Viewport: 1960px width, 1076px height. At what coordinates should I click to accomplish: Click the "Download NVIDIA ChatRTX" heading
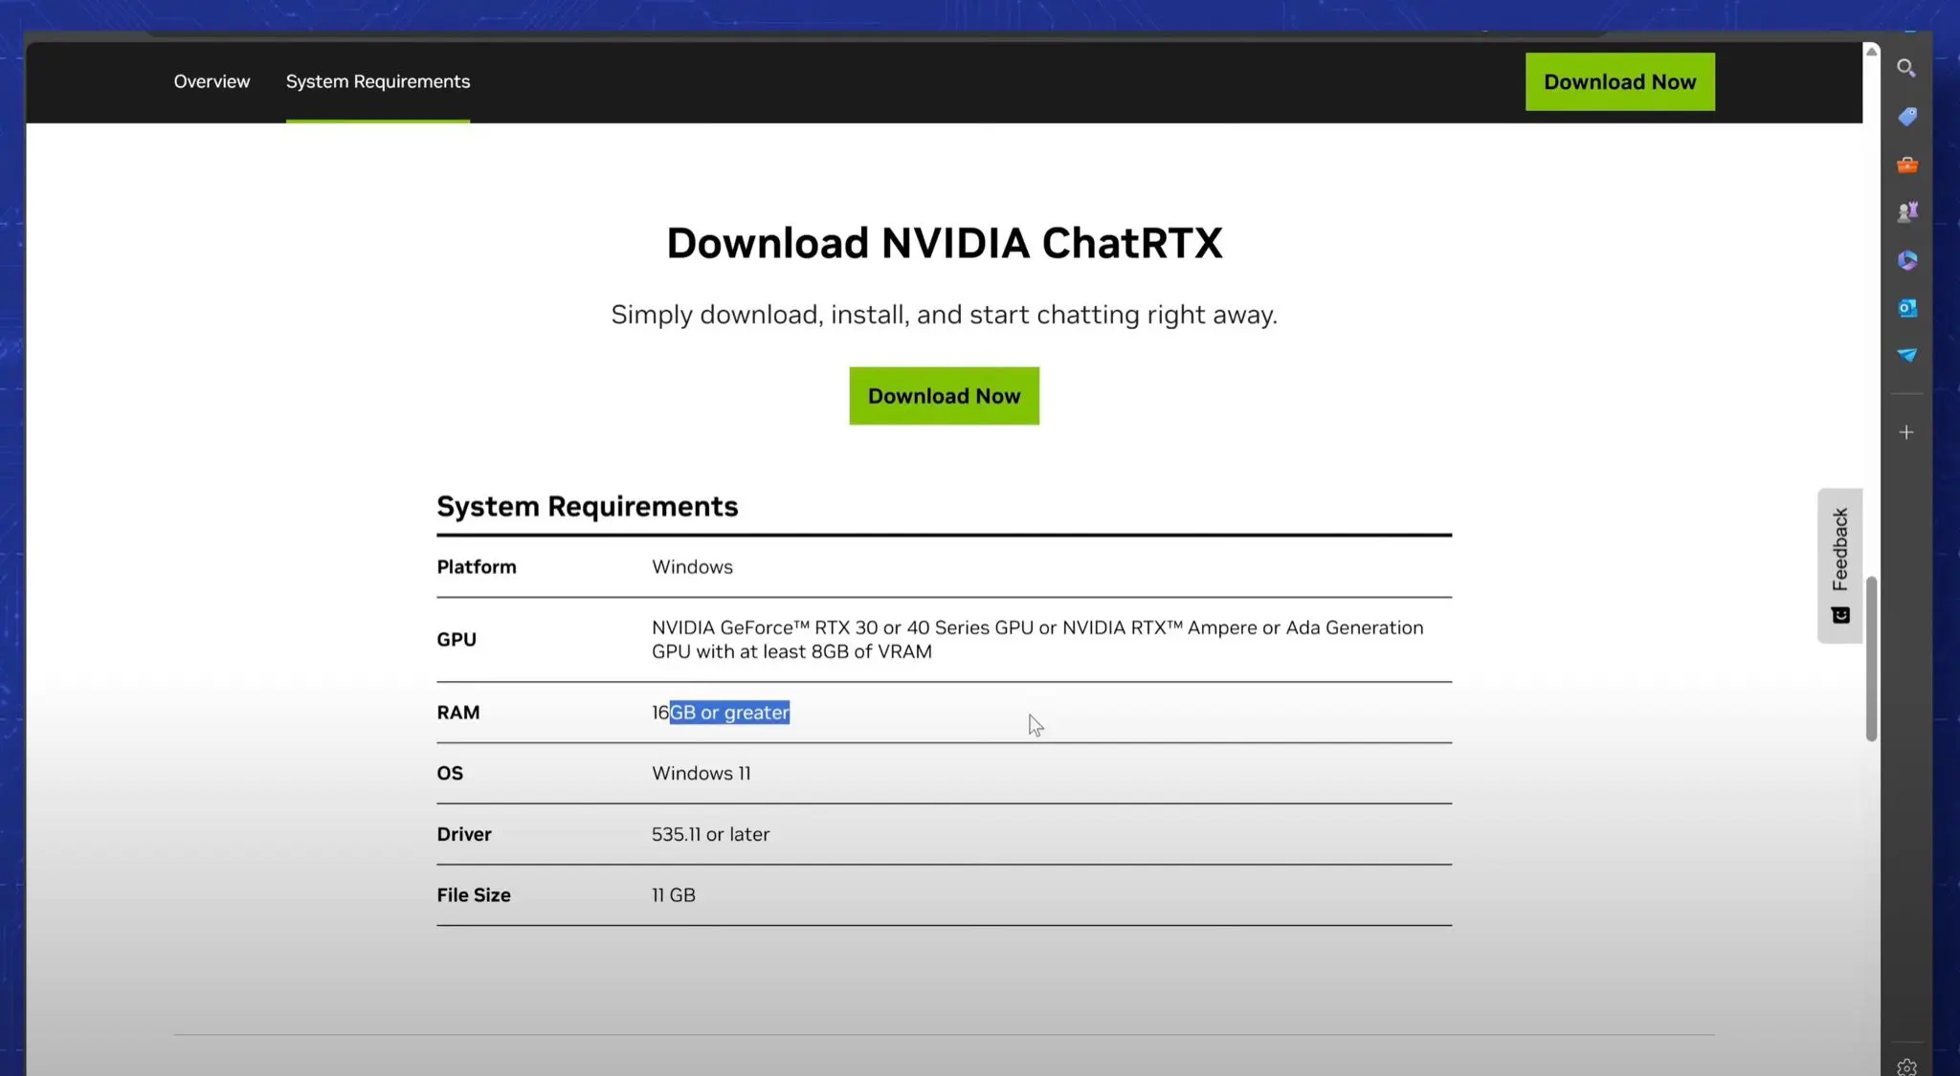pos(945,243)
